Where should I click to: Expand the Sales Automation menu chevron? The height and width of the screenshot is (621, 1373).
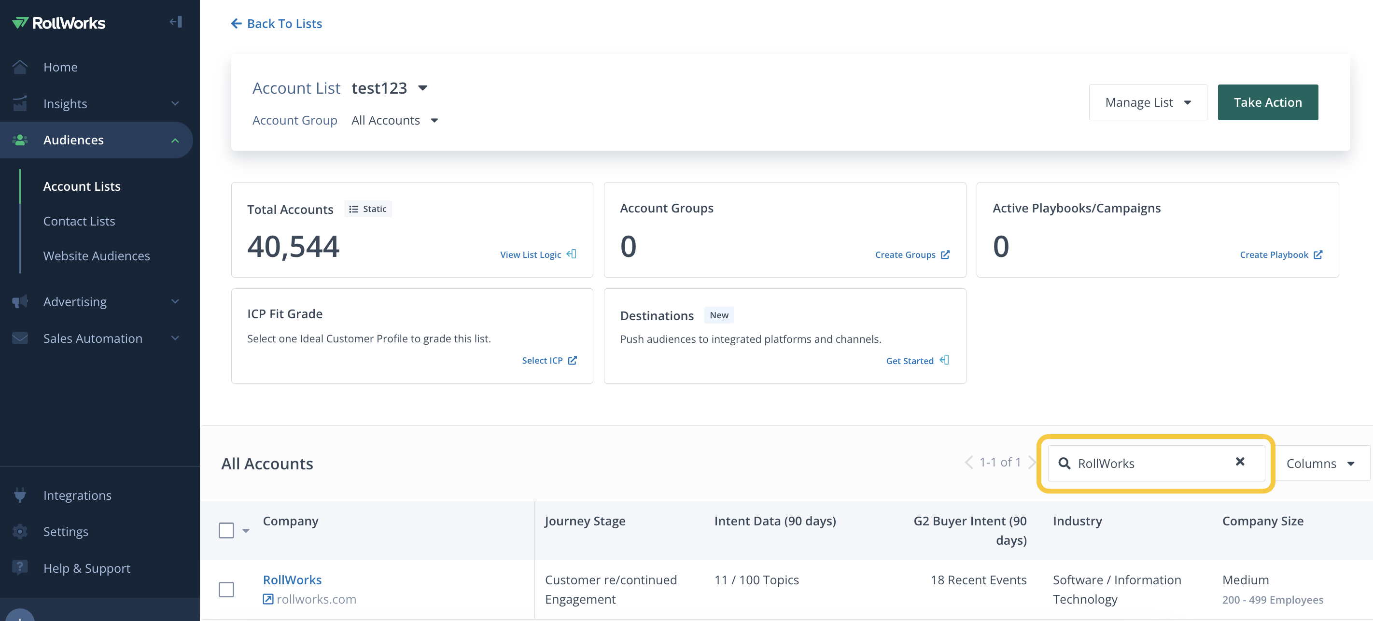(x=175, y=339)
